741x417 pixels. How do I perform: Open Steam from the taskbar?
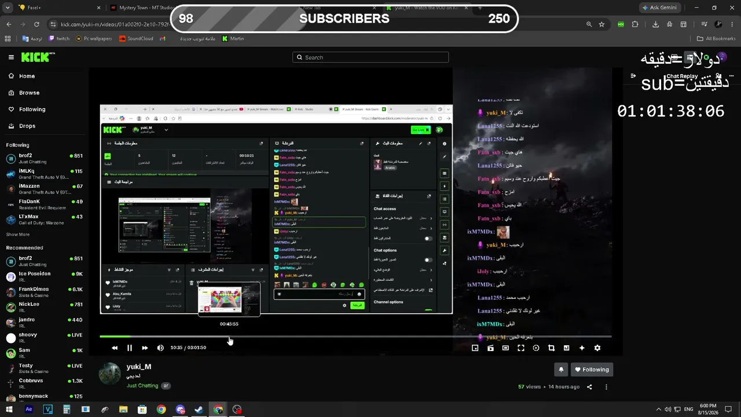point(199,409)
